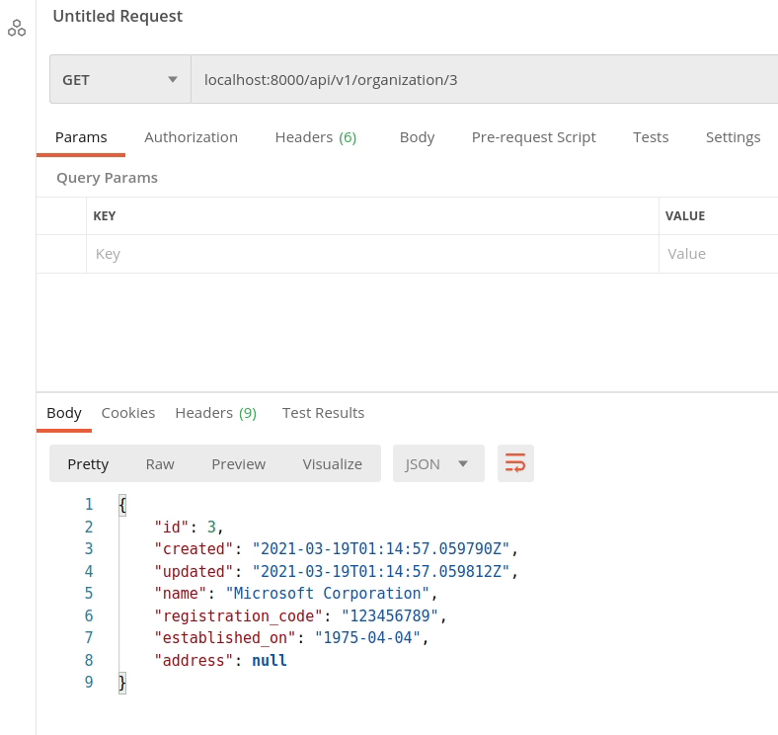Expand the JSON format dropdown
Image resolution: width=778 pixels, height=735 pixels.
click(437, 463)
